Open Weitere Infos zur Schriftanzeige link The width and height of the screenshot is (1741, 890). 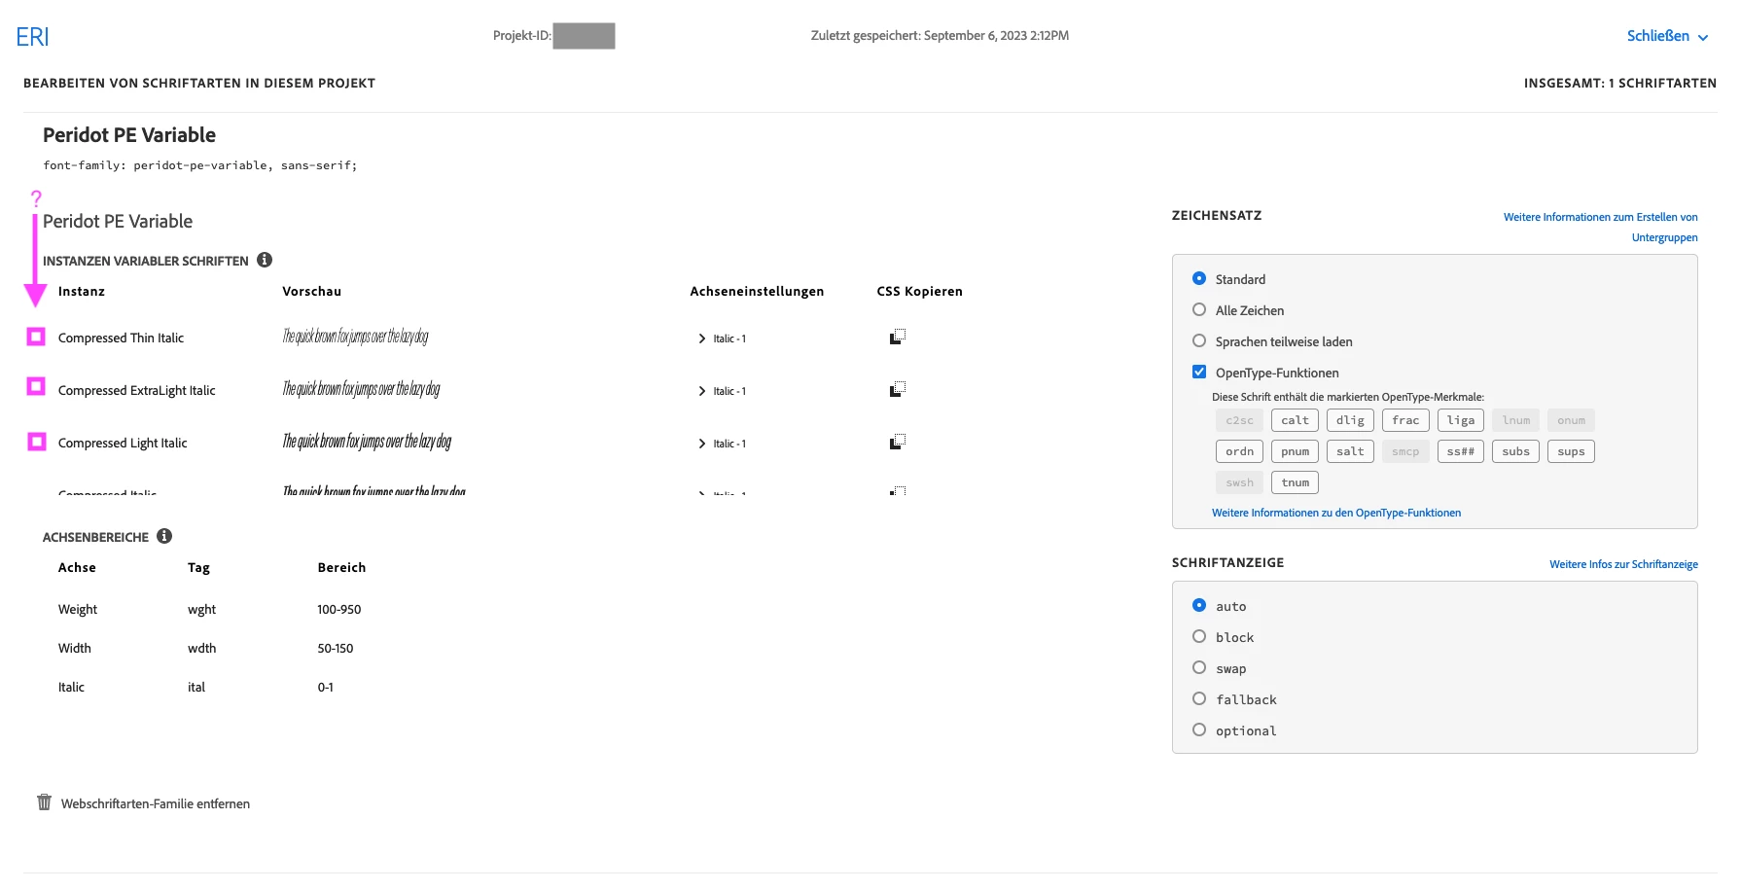(x=1623, y=564)
